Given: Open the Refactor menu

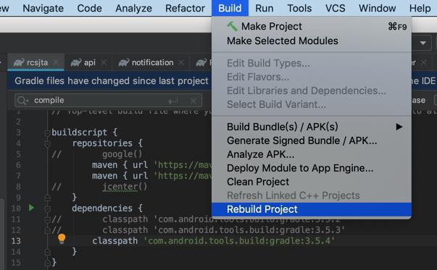Looking at the screenshot, I should pyautogui.click(x=185, y=9).
